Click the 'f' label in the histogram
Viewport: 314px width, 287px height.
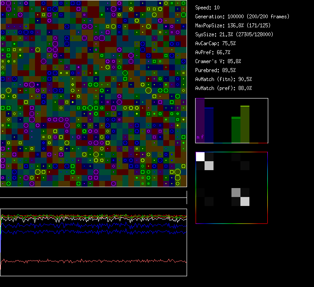(202, 137)
